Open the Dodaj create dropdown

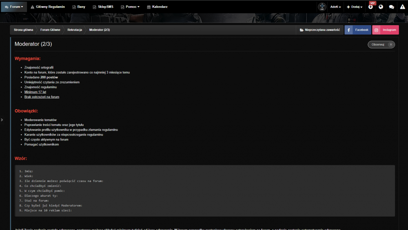pos(355,7)
